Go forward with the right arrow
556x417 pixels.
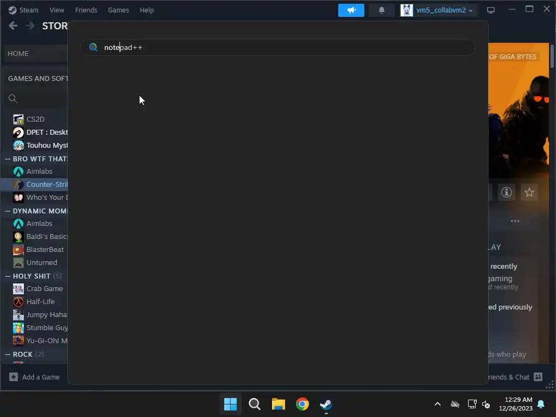click(30, 26)
